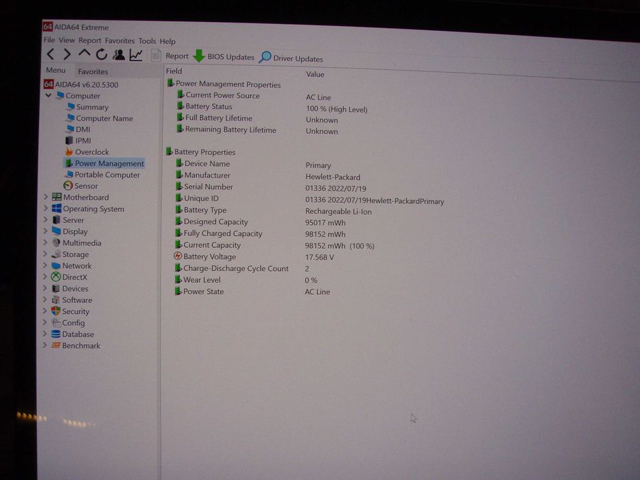The height and width of the screenshot is (480, 640).
Task: Open Driver Updates
Action: point(291,58)
